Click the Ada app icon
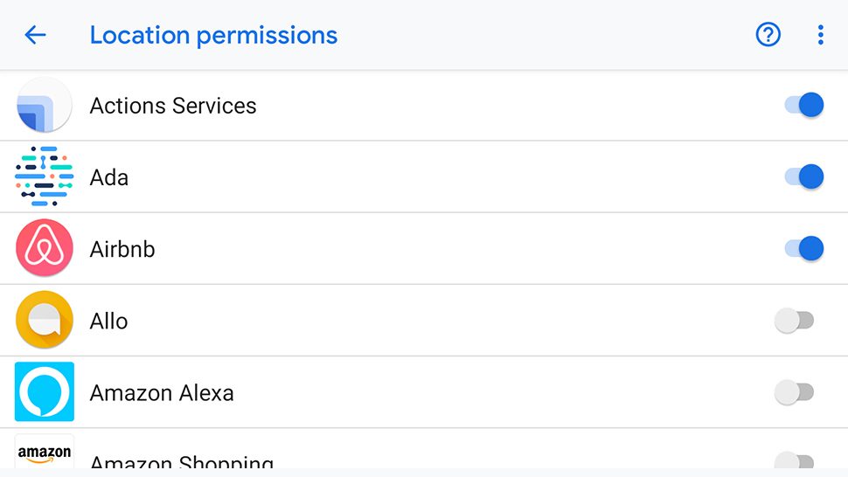848x477 pixels. tap(45, 176)
